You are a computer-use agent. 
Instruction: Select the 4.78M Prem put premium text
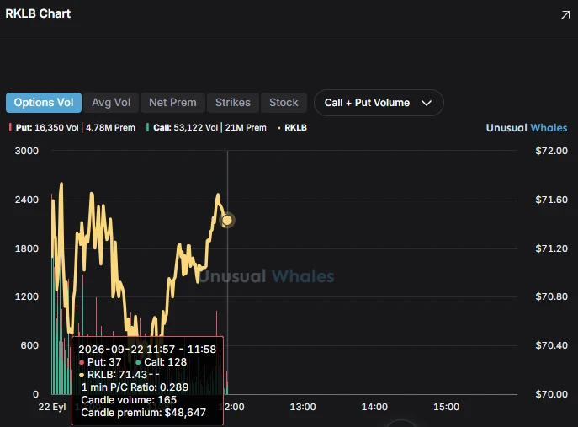(110, 128)
